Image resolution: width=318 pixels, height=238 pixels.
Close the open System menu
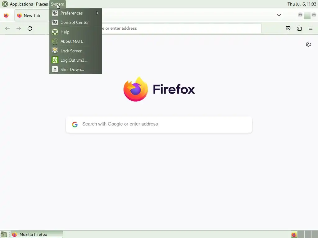(x=57, y=4)
